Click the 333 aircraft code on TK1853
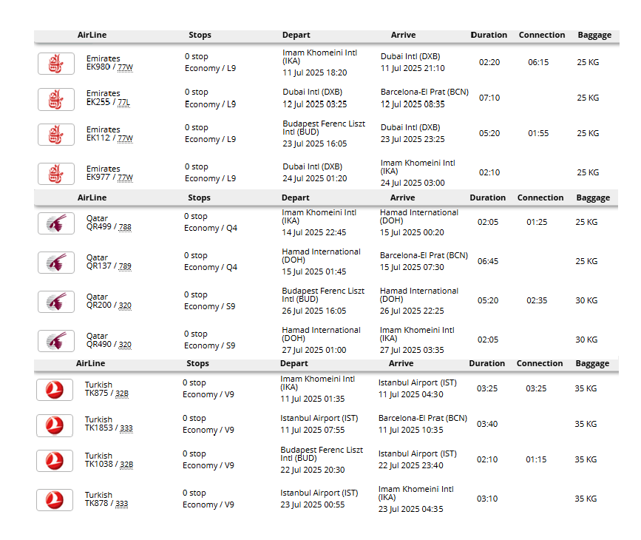The width and height of the screenshot is (641, 540). (126, 429)
